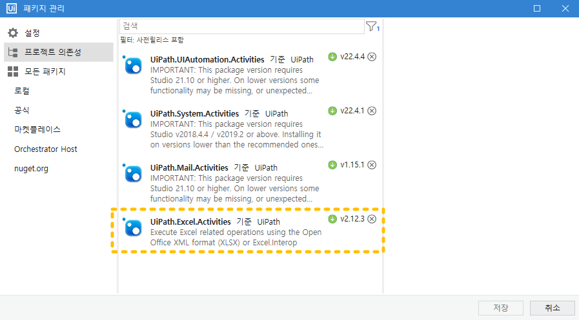This screenshot has width=579, height=320.
Task: Click the filter label 필터: 사전릴리스 포함
Action: [x=152, y=40]
